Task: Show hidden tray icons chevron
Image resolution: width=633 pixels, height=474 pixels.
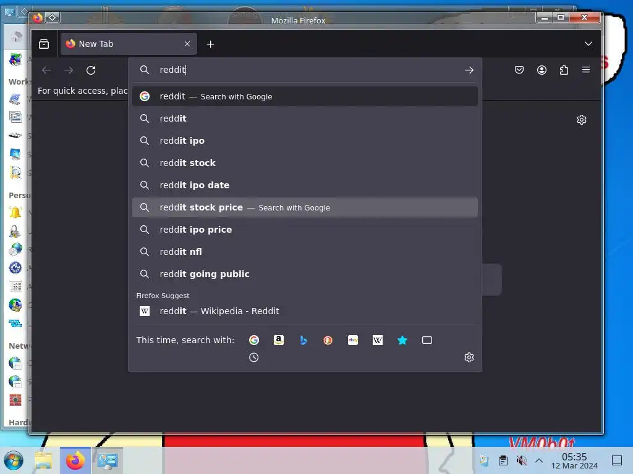Action: [539, 460]
